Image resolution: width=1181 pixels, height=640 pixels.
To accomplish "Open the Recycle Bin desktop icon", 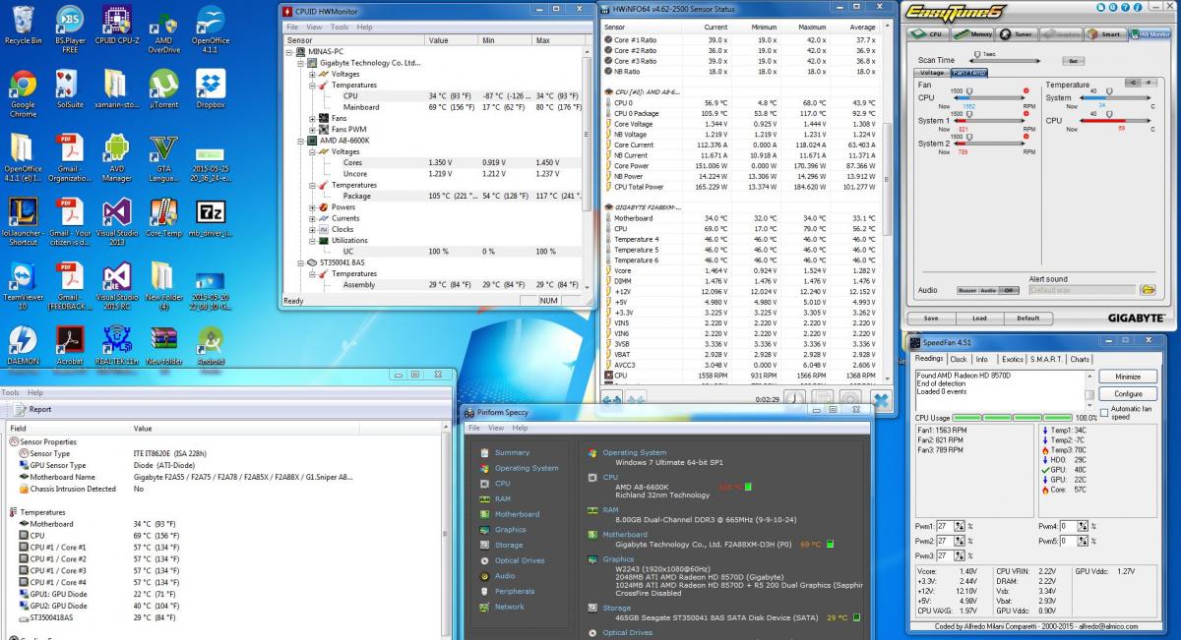I will [22, 26].
